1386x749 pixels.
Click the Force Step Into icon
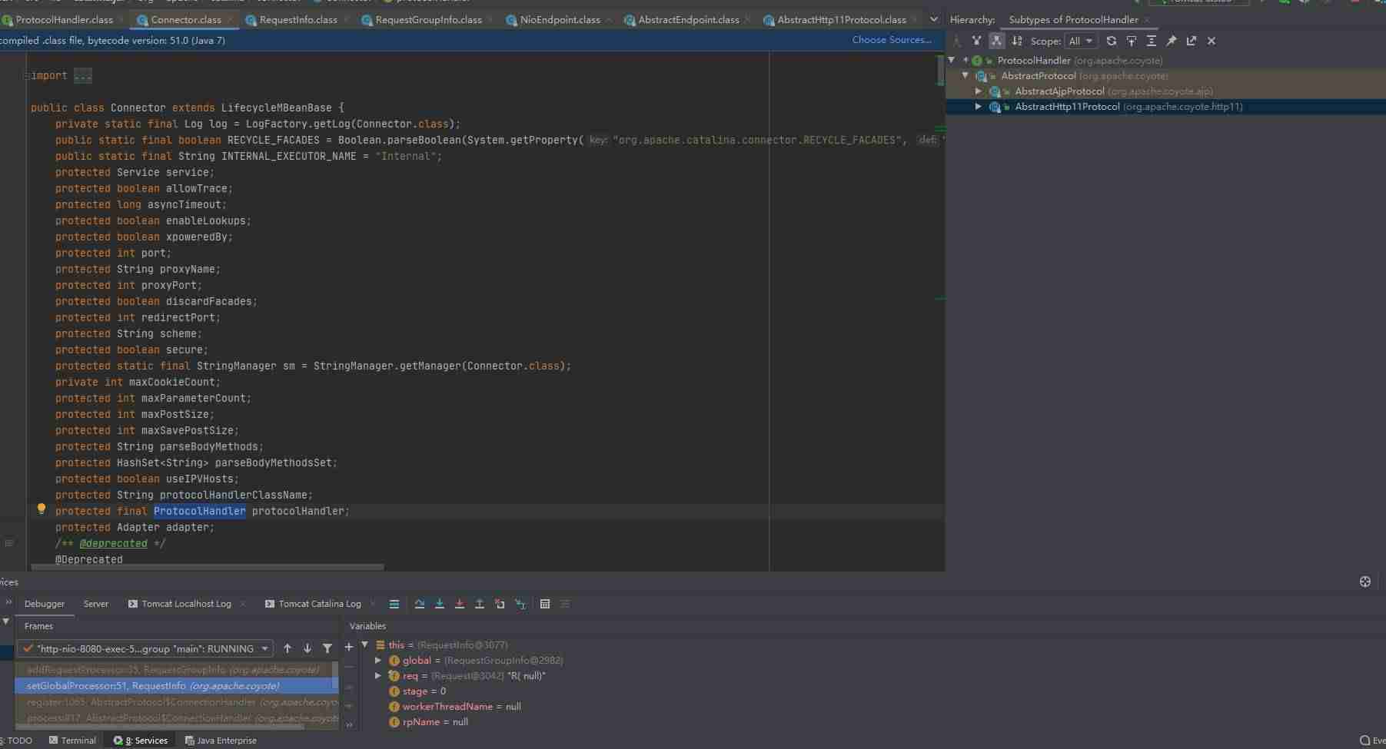(x=460, y=604)
